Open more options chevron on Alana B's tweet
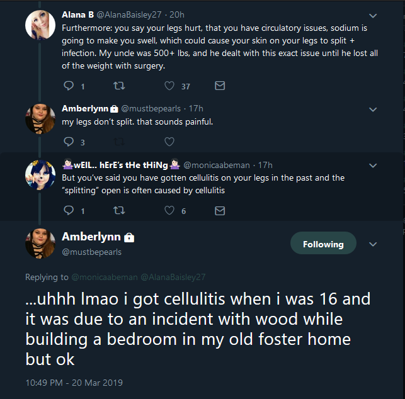 click(x=373, y=16)
